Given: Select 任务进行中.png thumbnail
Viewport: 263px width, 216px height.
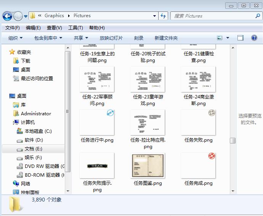Looking at the screenshot, I should [97, 122].
